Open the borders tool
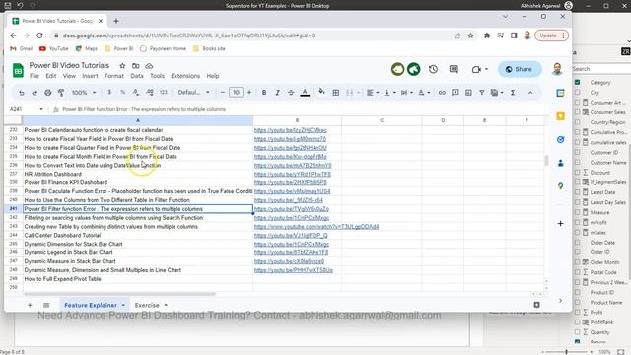631x355 pixels. pyautogui.click(x=335, y=93)
